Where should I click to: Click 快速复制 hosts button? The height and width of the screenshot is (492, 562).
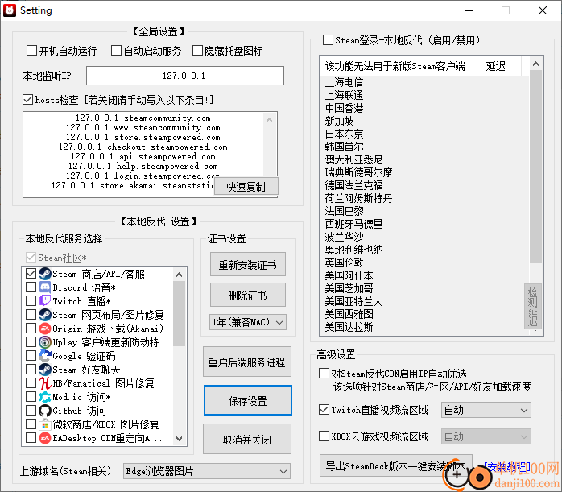(246, 187)
